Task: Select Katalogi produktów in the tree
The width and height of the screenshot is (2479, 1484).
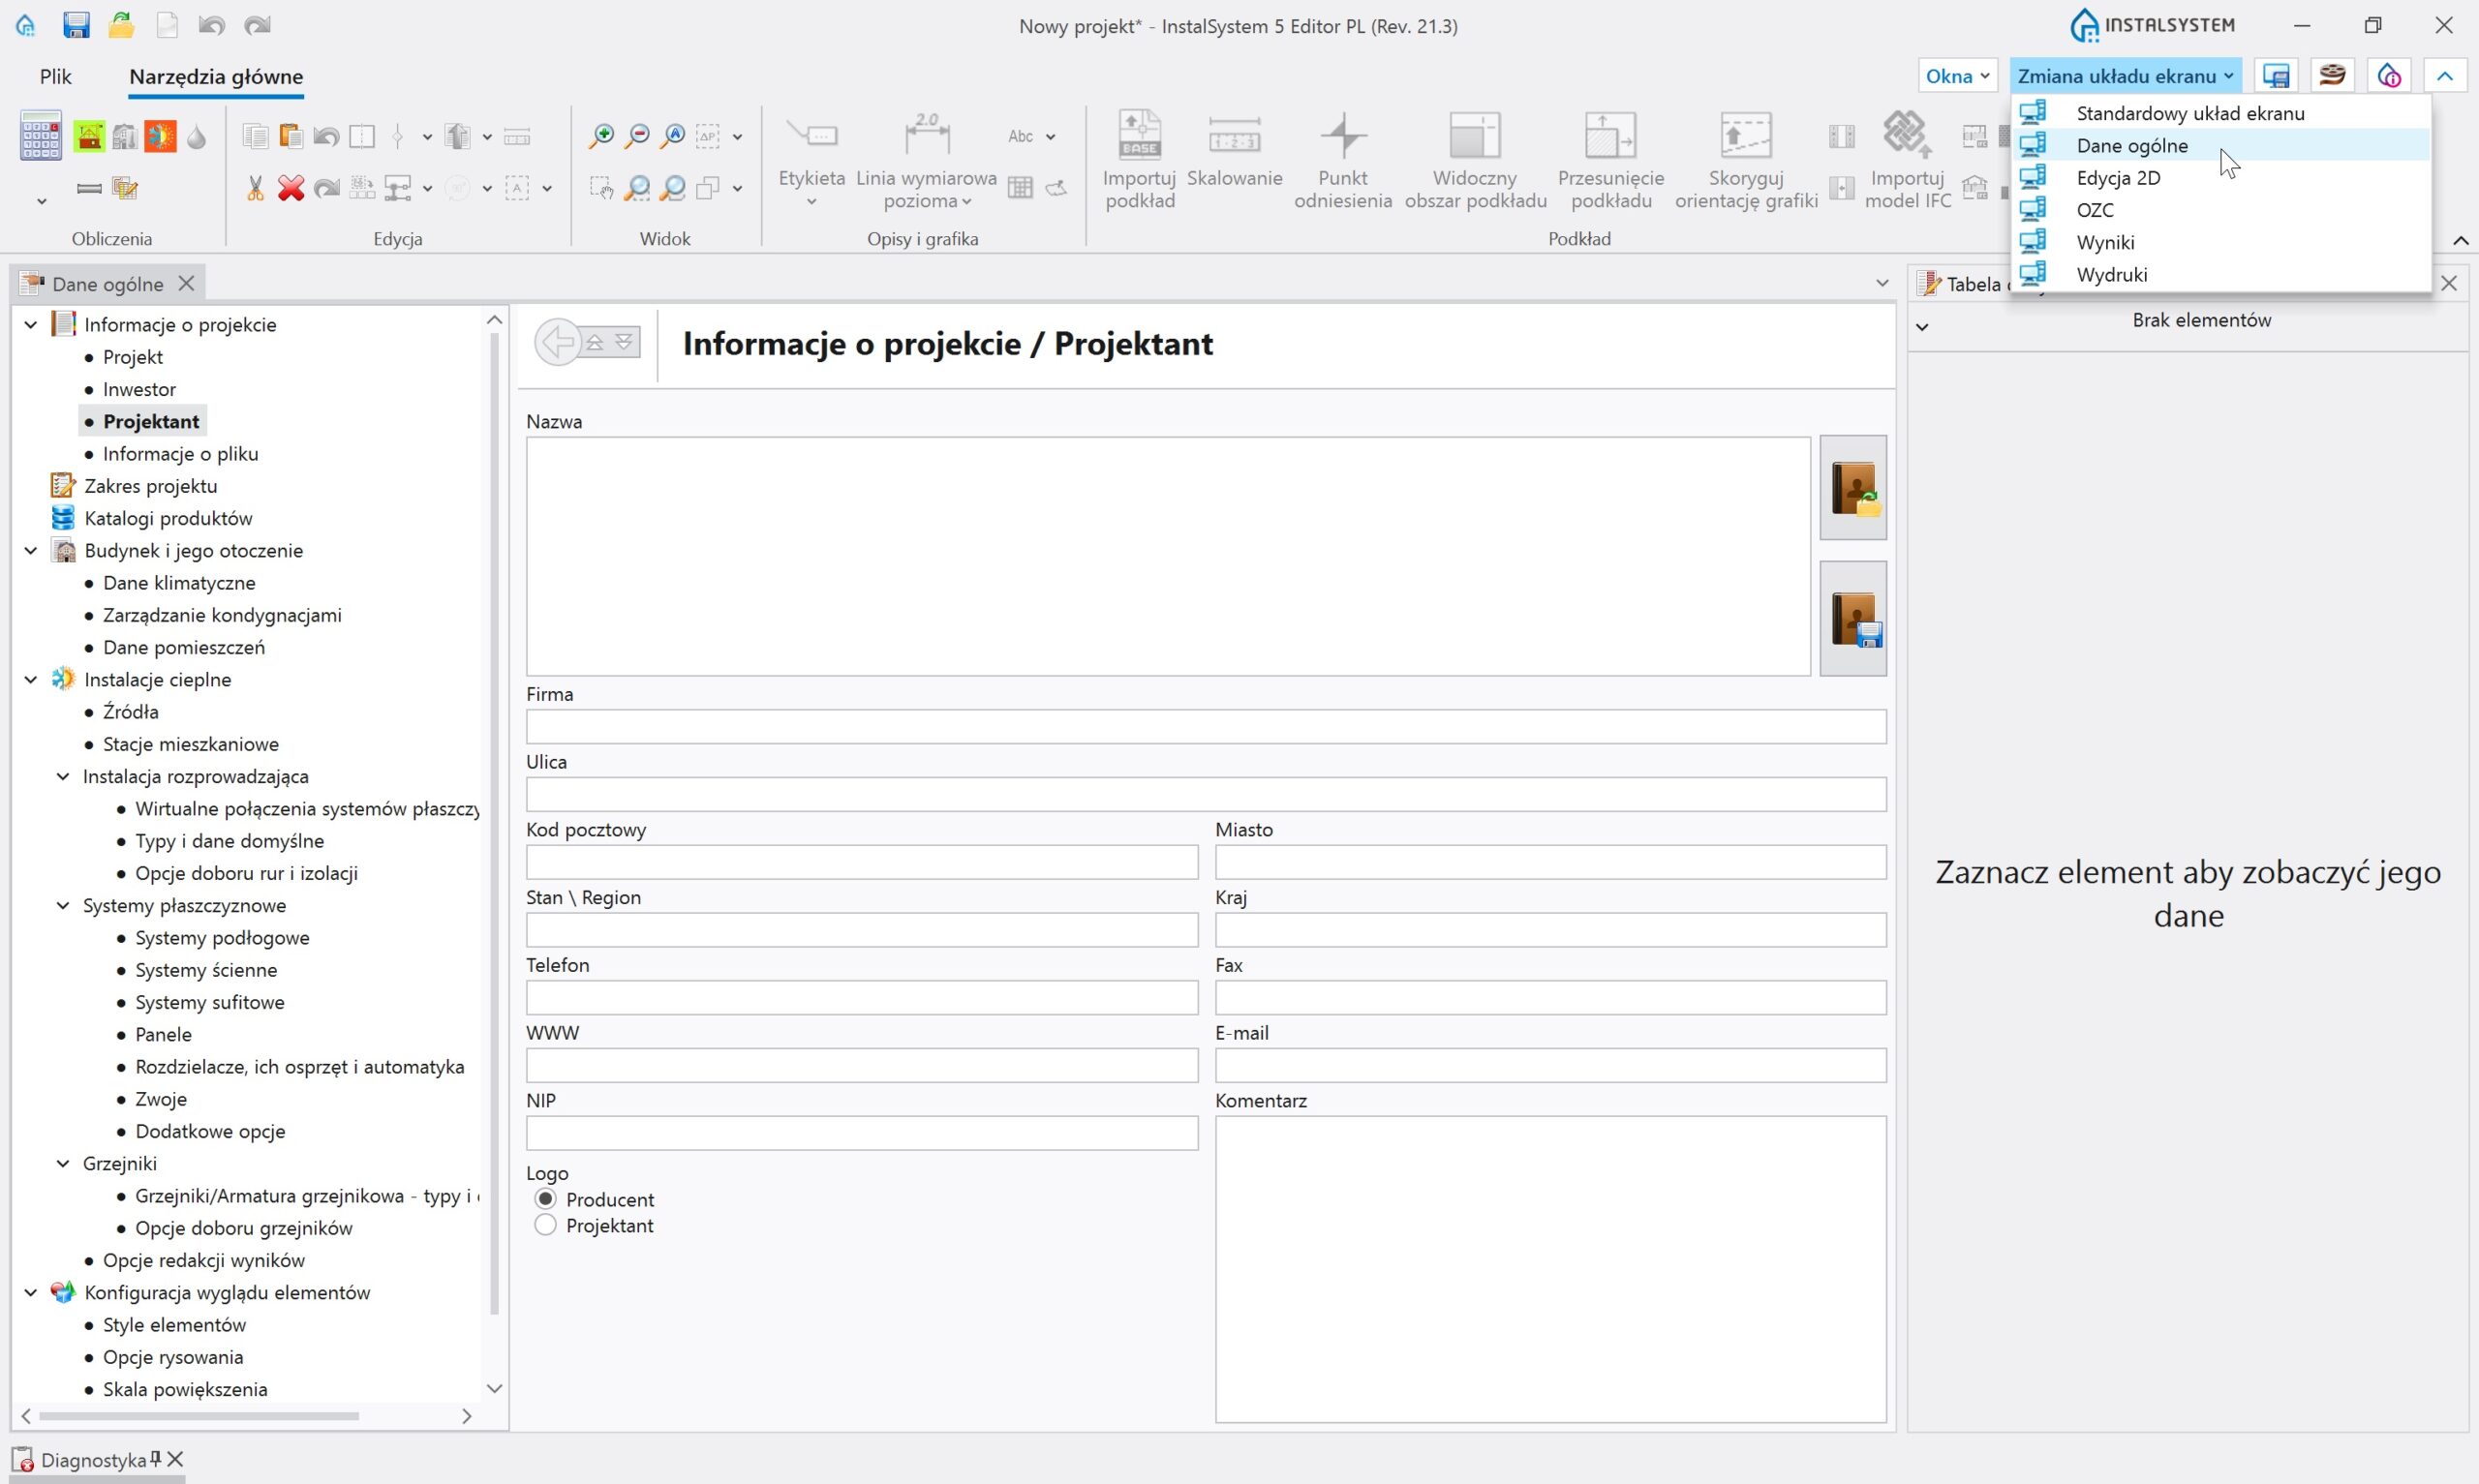Action: click(x=168, y=518)
